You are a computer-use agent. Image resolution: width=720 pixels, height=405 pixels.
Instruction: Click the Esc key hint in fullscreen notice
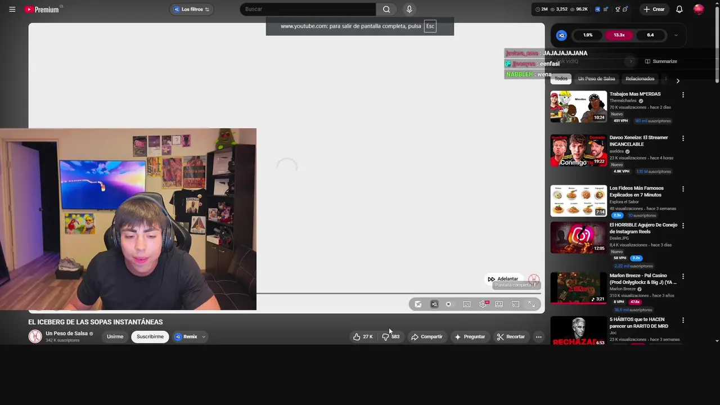[x=430, y=26]
